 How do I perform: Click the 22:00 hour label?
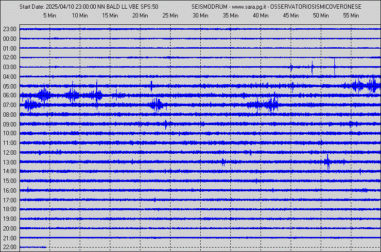tap(10, 247)
